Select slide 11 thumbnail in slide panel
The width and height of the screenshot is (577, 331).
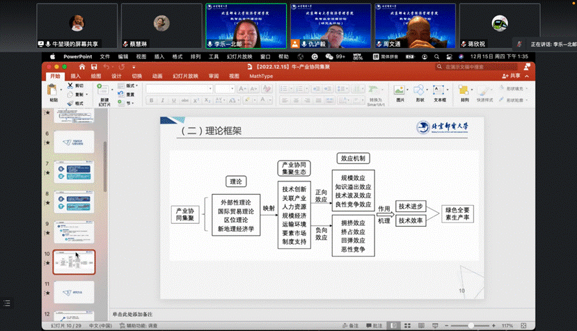coord(73,291)
